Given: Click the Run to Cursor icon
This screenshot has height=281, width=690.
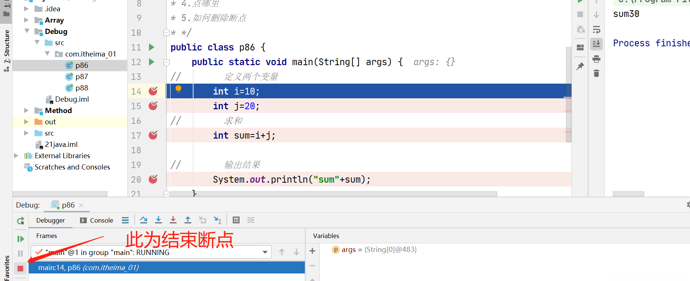Looking at the screenshot, I should [217, 220].
